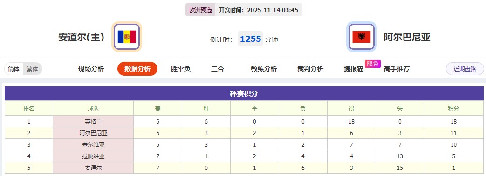Click the 胜 column header
This screenshot has width=486, height=176.
(206, 108)
